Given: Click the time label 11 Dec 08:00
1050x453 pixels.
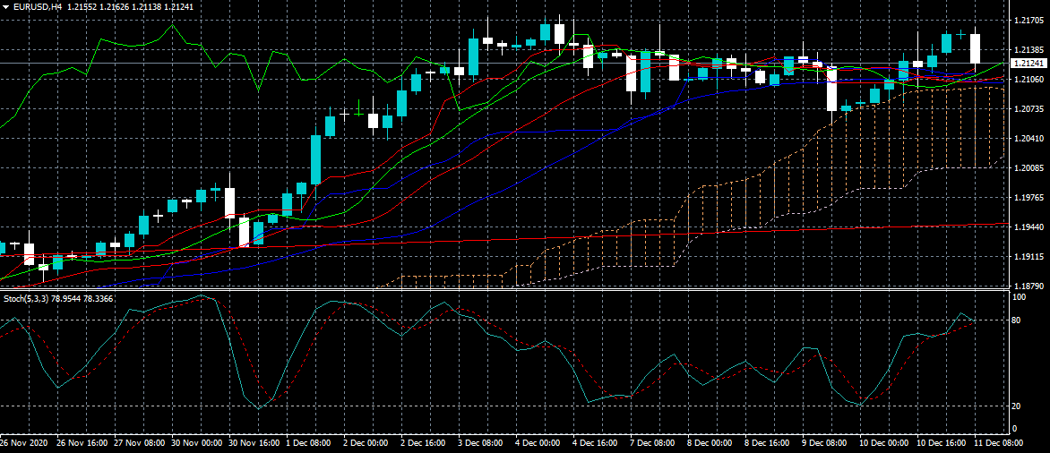Looking at the screenshot, I should 999,443.
